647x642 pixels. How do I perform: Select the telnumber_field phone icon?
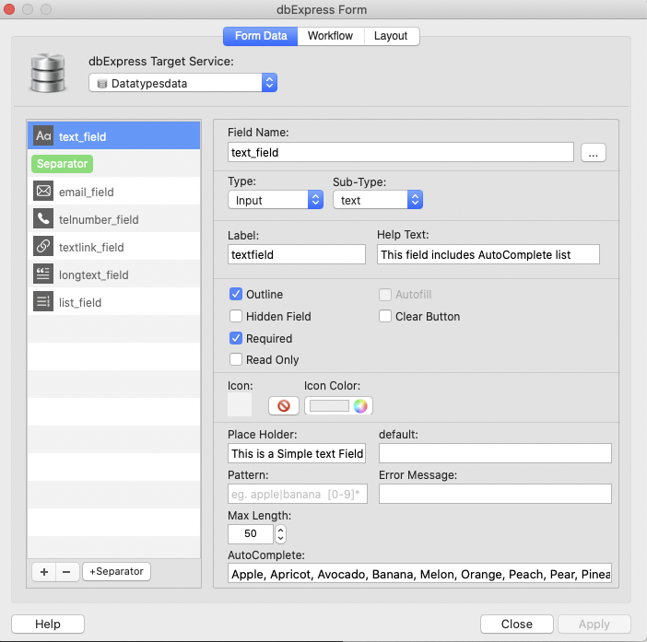tap(43, 219)
